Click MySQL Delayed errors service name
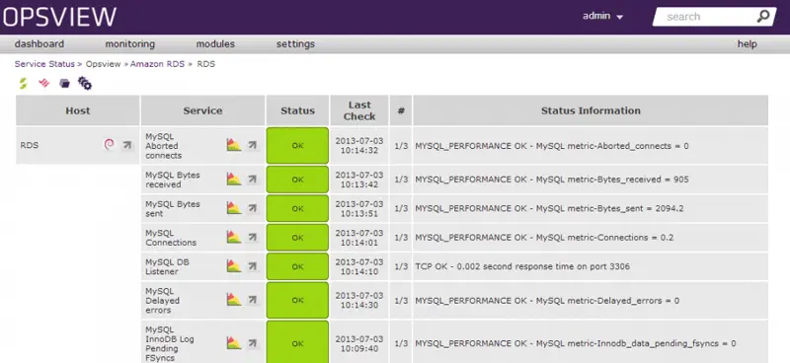Image resolution: width=790 pixels, height=363 pixels. coord(162,300)
